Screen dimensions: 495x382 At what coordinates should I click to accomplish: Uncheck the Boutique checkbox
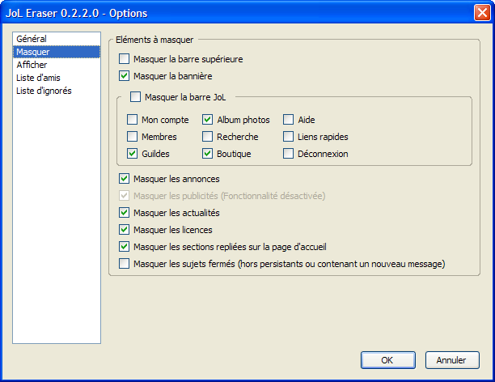point(207,154)
